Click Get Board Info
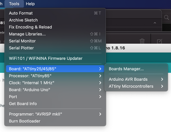 pyautogui.click(x=55, y=104)
